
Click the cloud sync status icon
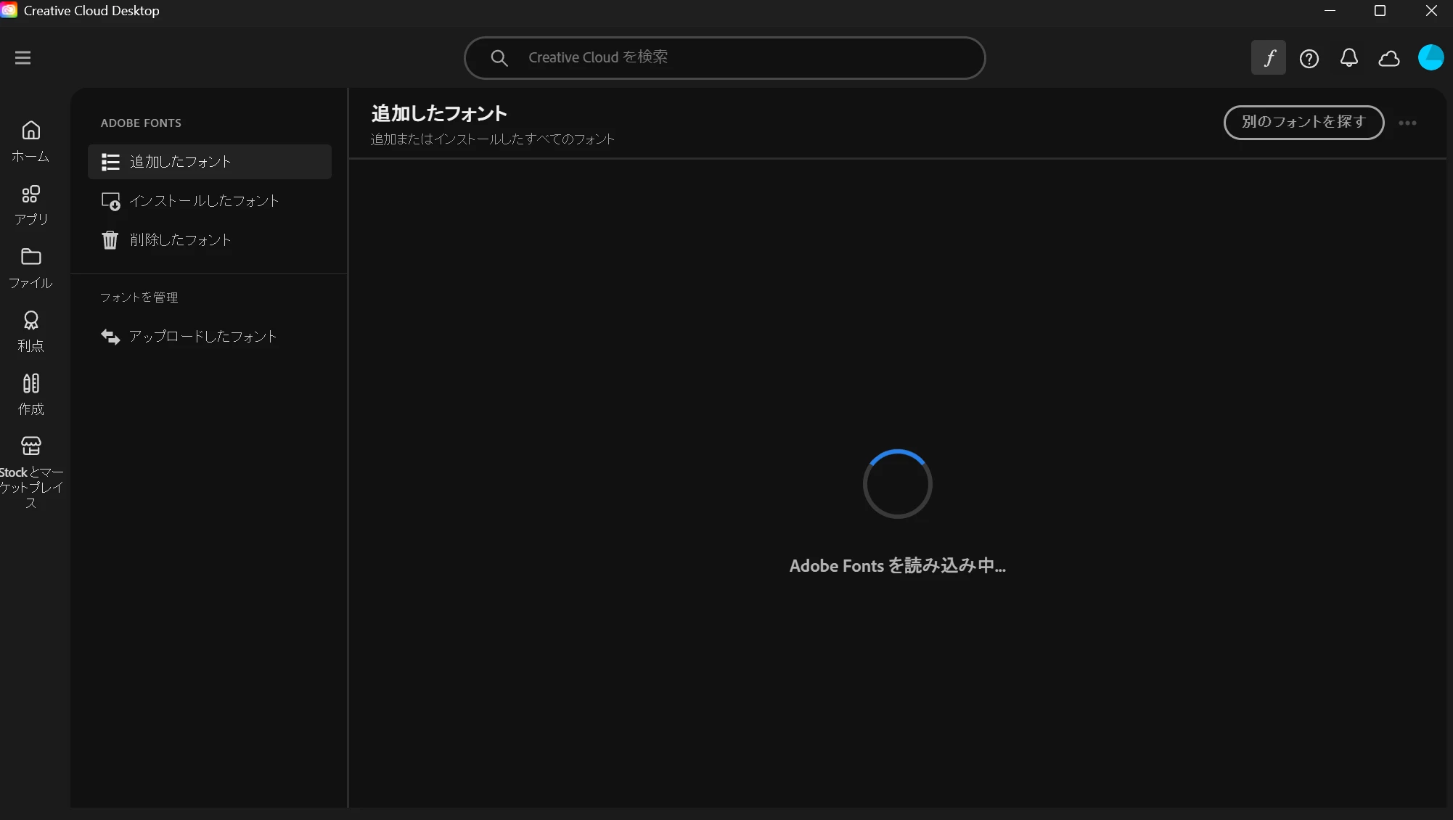point(1388,58)
